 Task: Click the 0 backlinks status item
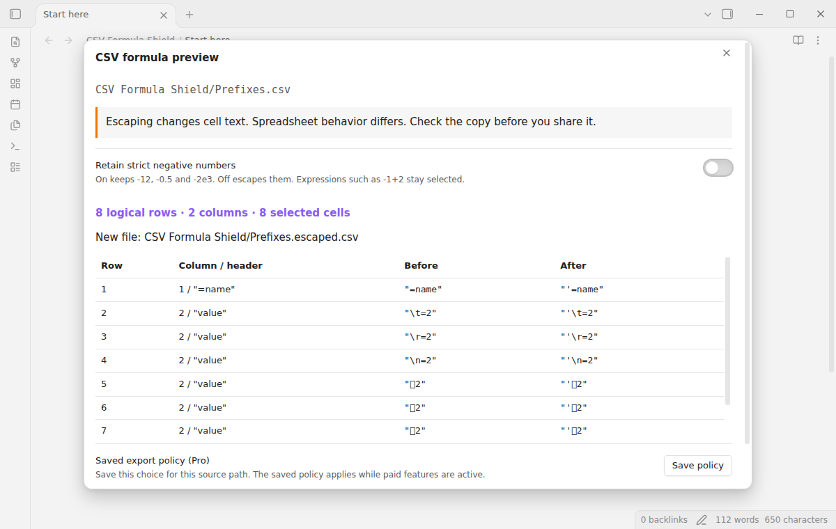(x=664, y=520)
